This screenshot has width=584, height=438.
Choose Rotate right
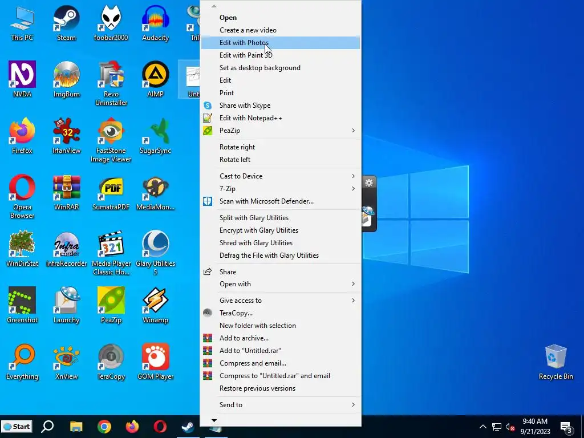point(281,147)
